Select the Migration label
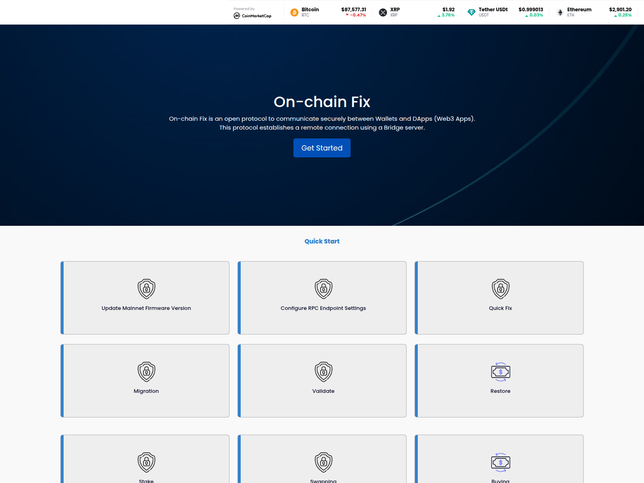Viewport: 644px width, 483px height. (x=146, y=391)
